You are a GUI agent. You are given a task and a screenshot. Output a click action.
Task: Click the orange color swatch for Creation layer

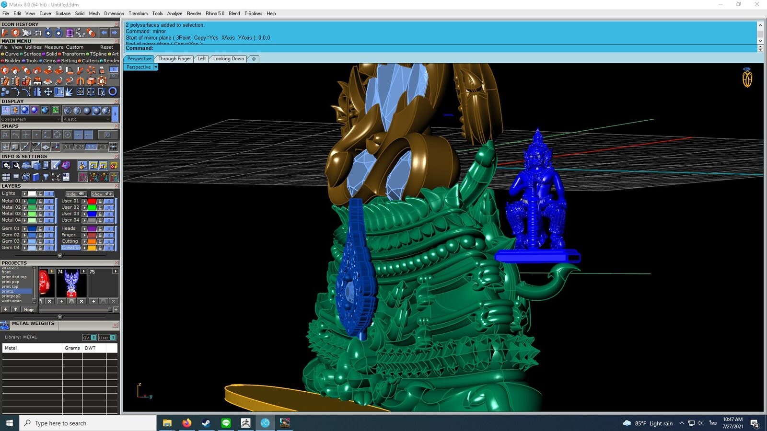(92, 248)
